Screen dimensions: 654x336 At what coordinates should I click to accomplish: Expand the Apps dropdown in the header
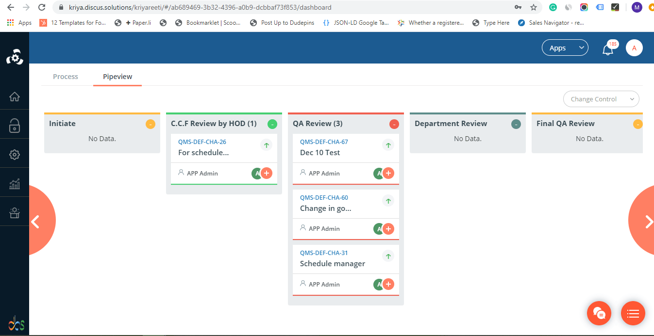pos(565,48)
